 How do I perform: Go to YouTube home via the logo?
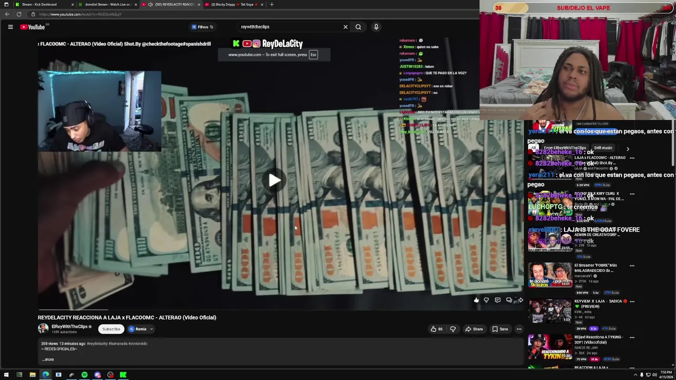33,27
